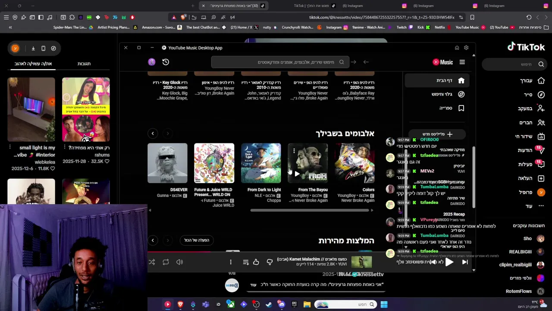Screen dimensions: 552x311
Task: Click the albums horizontal scrollbar
Action: click(310, 210)
